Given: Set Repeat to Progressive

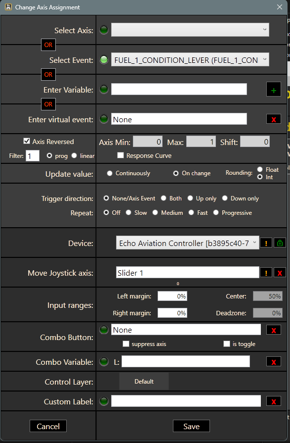Looking at the screenshot, I should point(216,212).
